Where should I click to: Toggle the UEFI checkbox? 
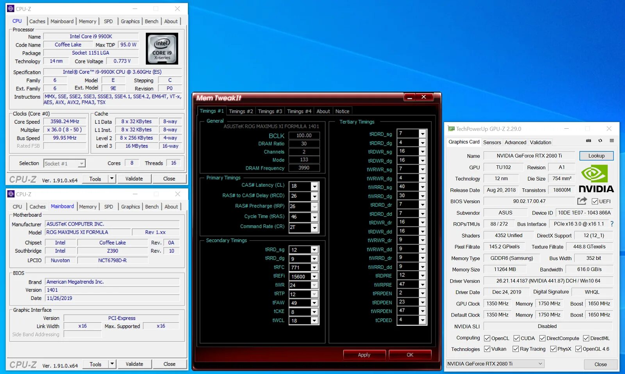(x=595, y=201)
